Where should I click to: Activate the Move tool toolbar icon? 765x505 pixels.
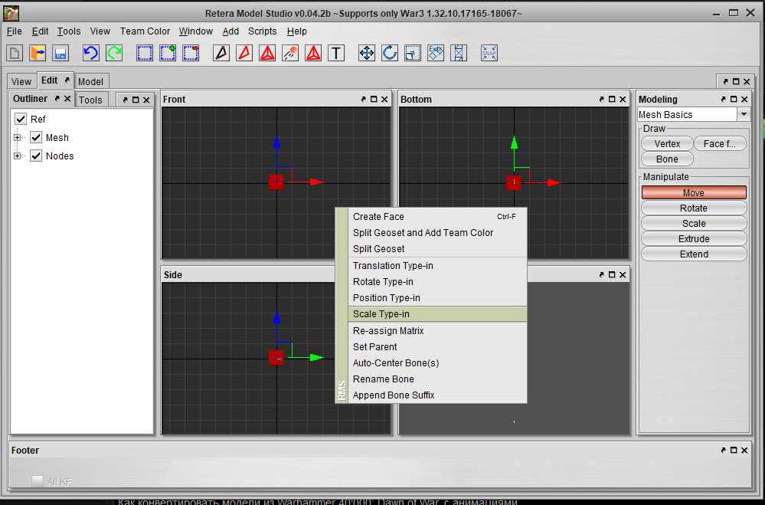point(366,53)
